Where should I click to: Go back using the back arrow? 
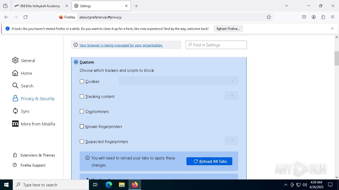pyautogui.click(x=6, y=17)
